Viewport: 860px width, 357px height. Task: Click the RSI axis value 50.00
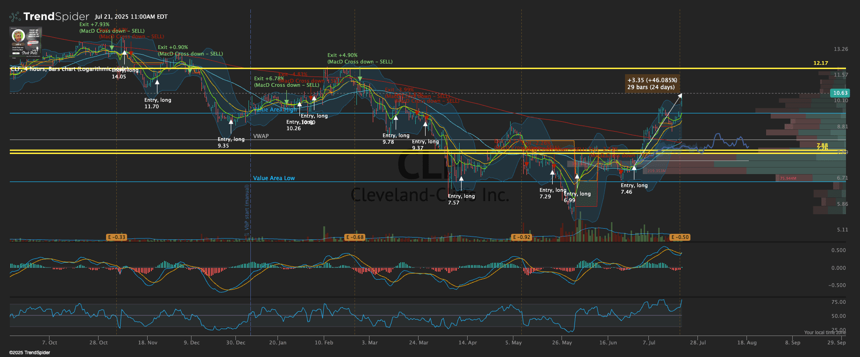coord(839,316)
